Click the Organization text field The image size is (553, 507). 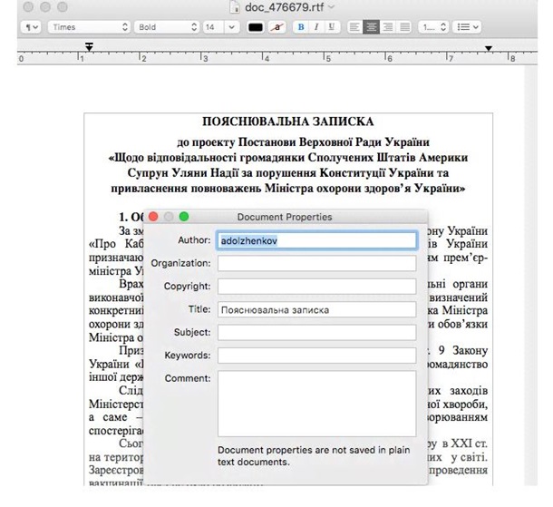[x=316, y=264]
